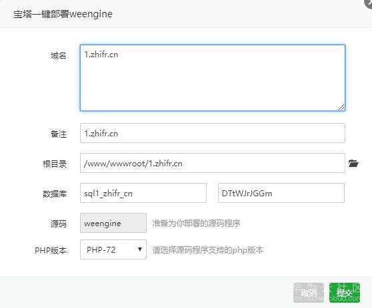Click the PHP版本 label
Screen dimensions: 372x308
tap(51, 251)
